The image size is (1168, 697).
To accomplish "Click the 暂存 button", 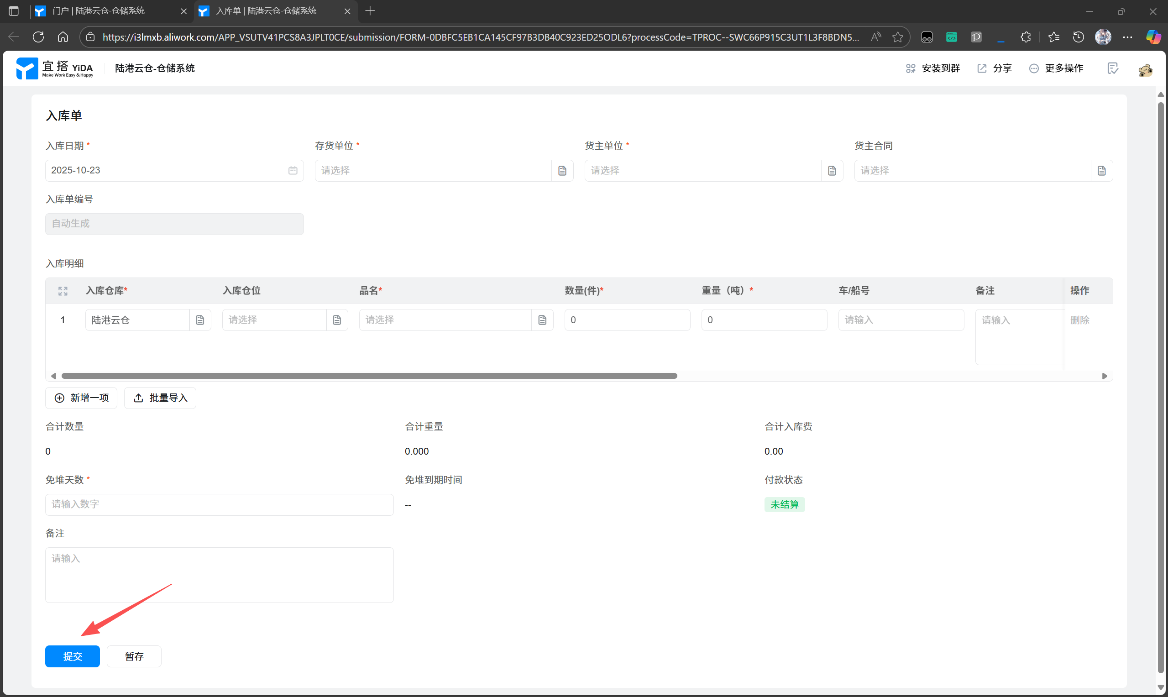I will pyautogui.click(x=134, y=656).
